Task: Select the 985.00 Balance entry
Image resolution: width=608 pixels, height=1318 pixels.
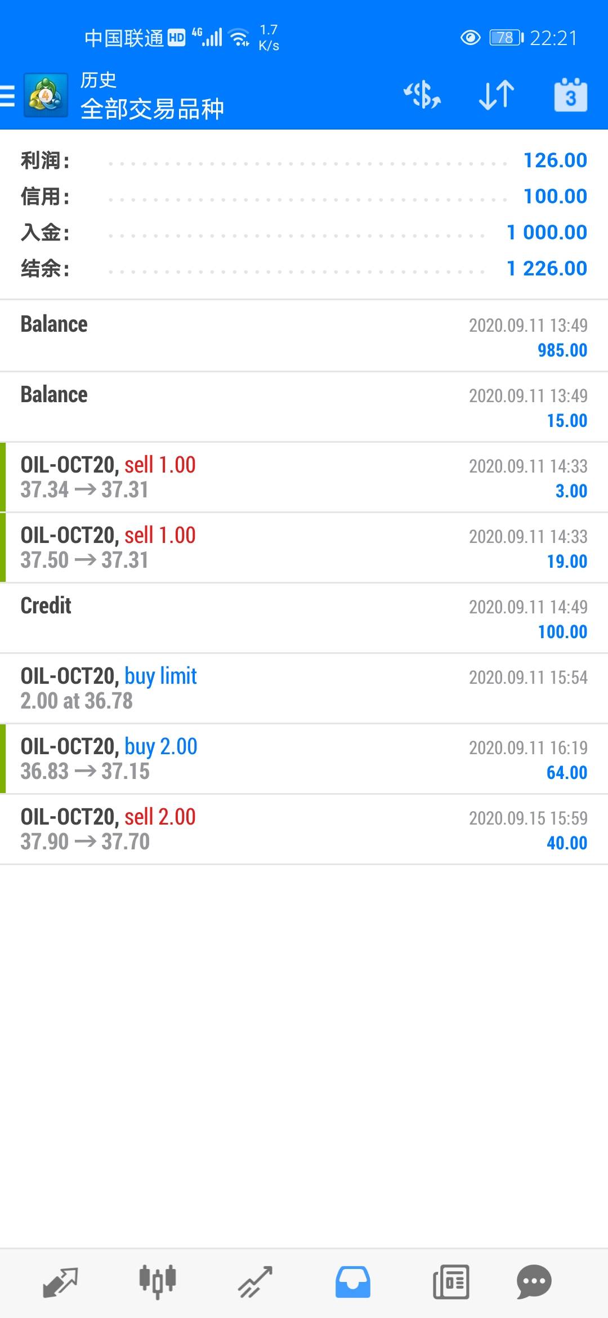Action: (304, 336)
